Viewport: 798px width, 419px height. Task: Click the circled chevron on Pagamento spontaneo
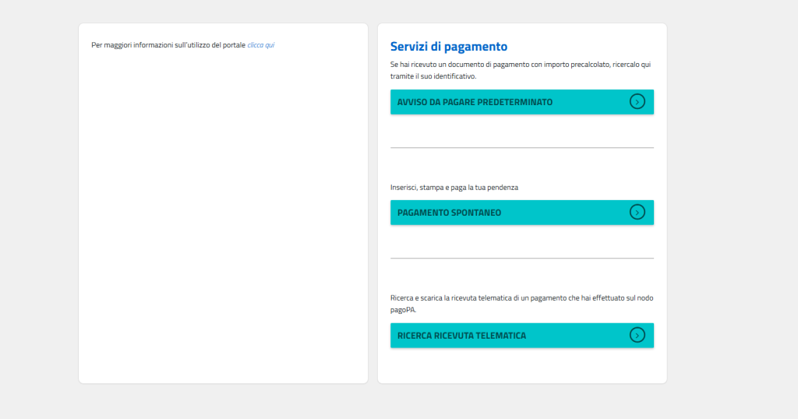[x=637, y=213]
